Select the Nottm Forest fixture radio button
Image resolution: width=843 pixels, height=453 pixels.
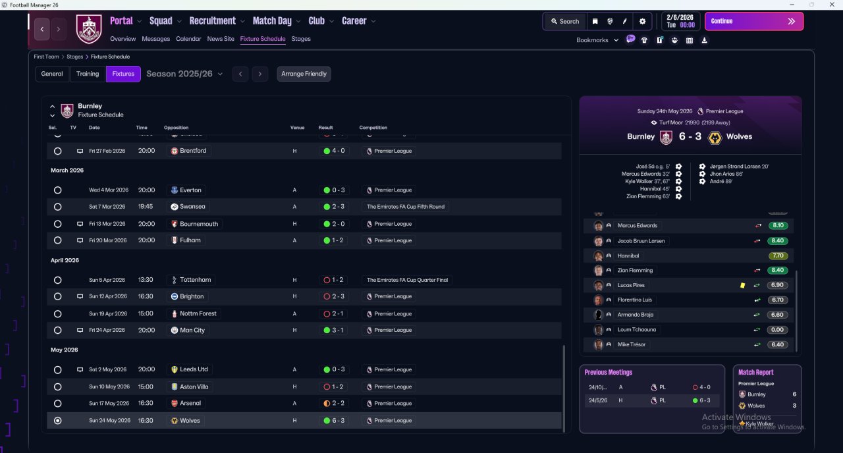point(58,313)
